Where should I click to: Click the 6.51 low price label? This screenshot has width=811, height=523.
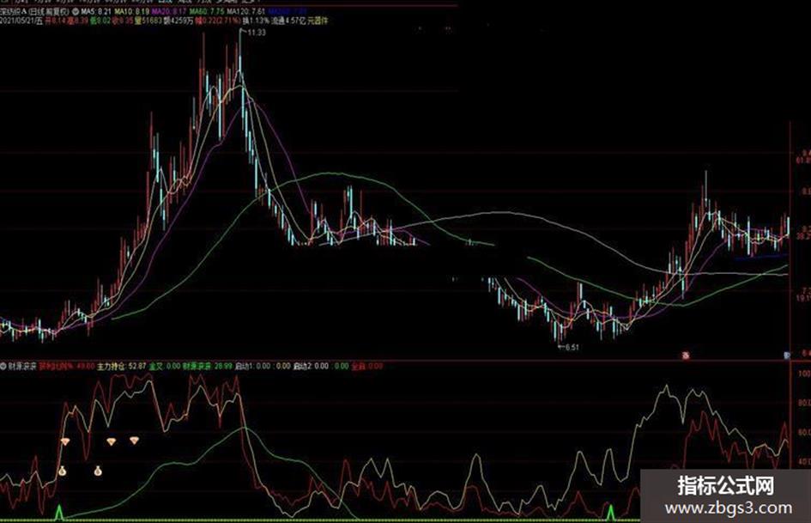pyautogui.click(x=572, y=348)
